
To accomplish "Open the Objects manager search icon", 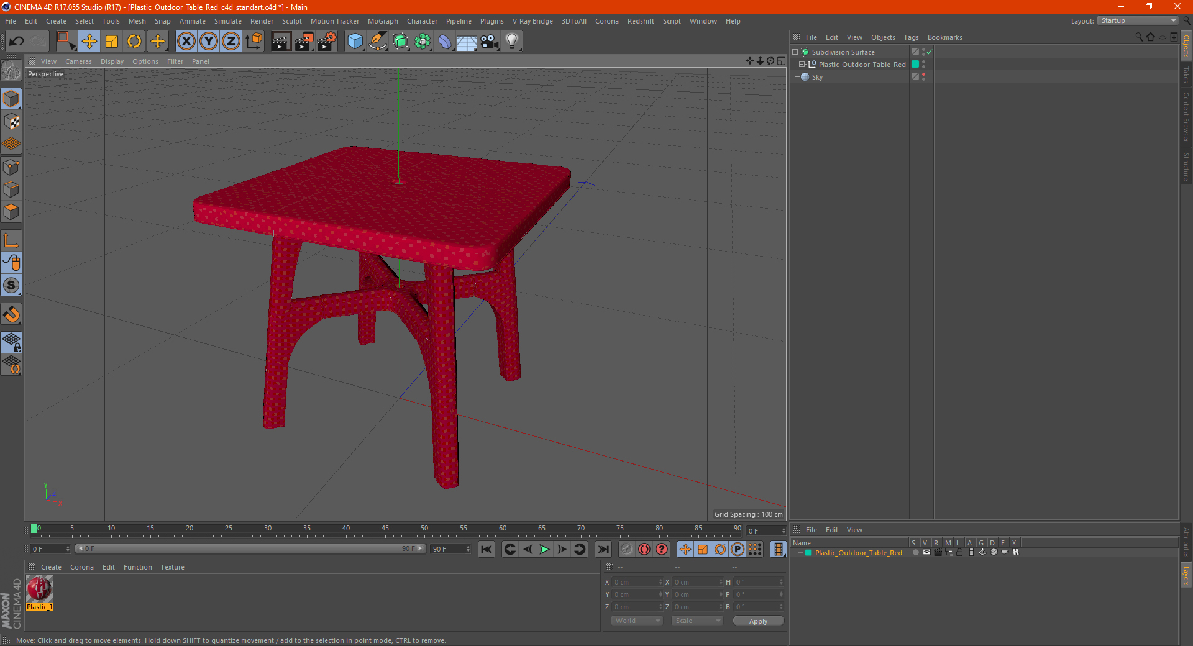I will click(x=1139, y=37).
